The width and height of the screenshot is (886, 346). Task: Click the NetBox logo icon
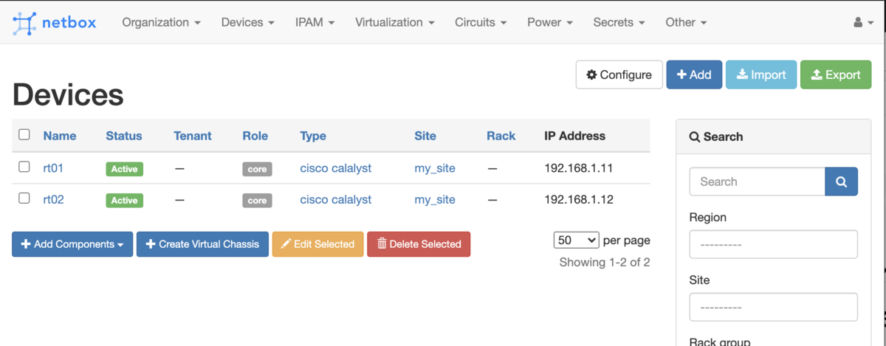(x=24, y=23)
